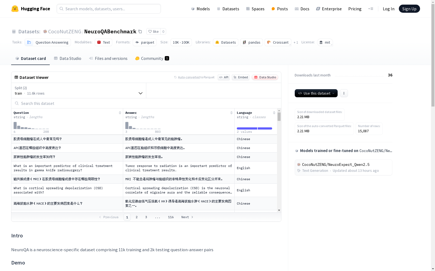
Task: Switch to the Data Studio tab
Action: click(68, 58)
